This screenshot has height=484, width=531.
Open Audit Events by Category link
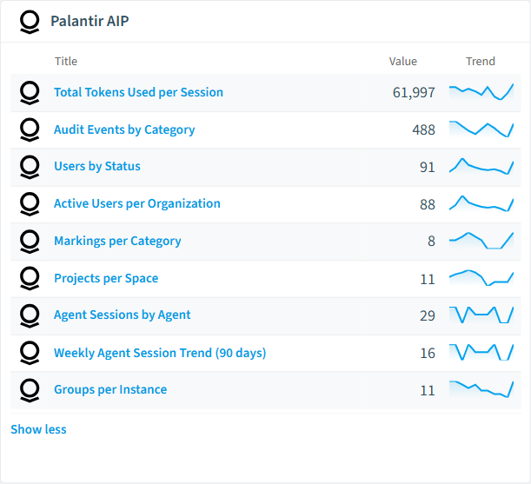(x=124, y=129)
